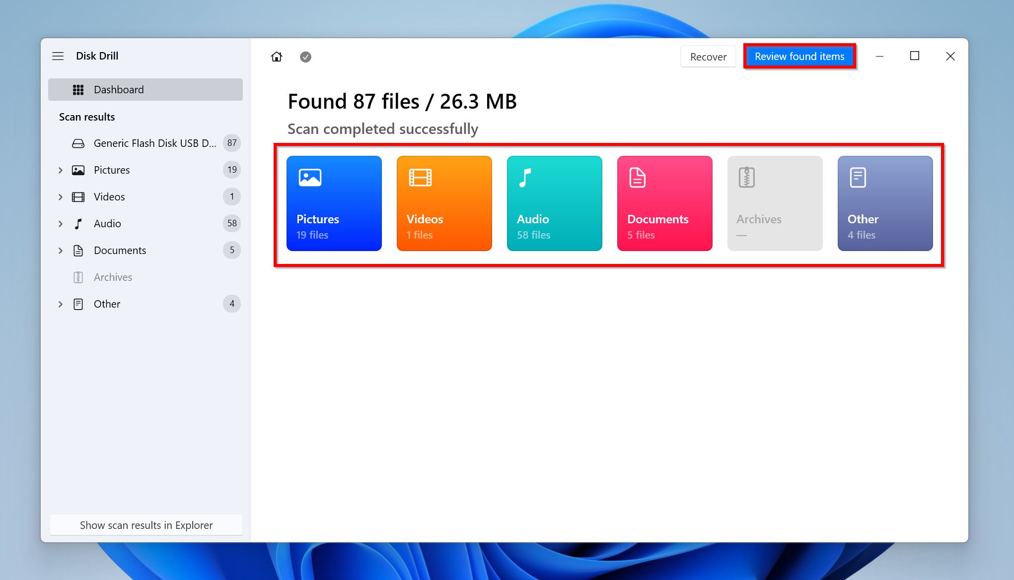Click the home navigation icon
Image resolution: width=1014 pixels, height=580 pixels.
tap(276, 57)
